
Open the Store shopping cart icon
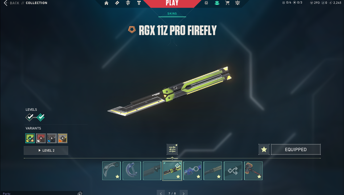228,3
